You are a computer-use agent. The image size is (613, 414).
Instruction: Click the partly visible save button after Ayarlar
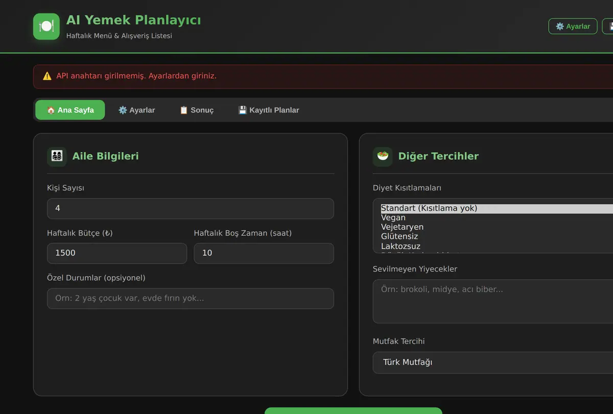click(x=608, y=26)
